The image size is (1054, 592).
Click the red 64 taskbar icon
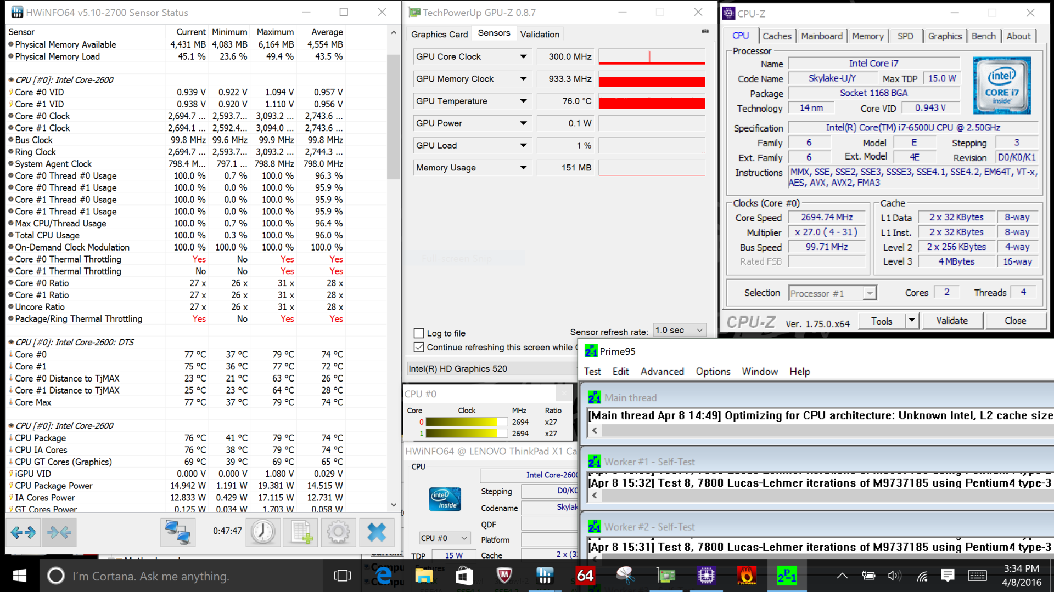click(585, 576)
